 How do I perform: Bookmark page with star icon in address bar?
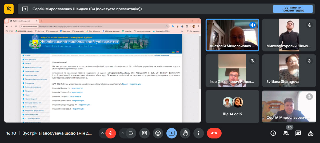[167, 27]
